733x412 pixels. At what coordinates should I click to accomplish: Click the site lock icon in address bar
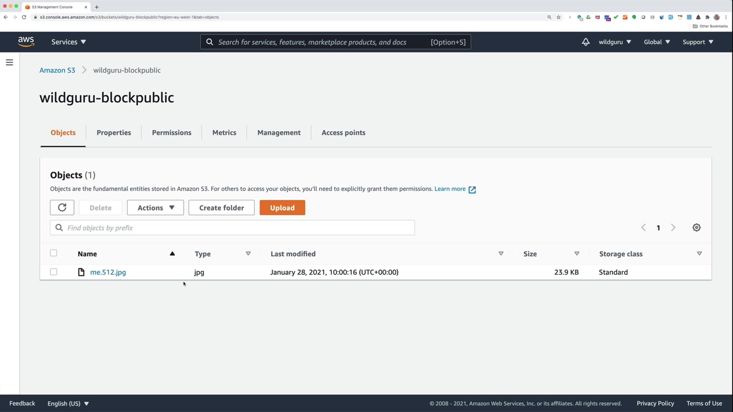coord(36,17)
